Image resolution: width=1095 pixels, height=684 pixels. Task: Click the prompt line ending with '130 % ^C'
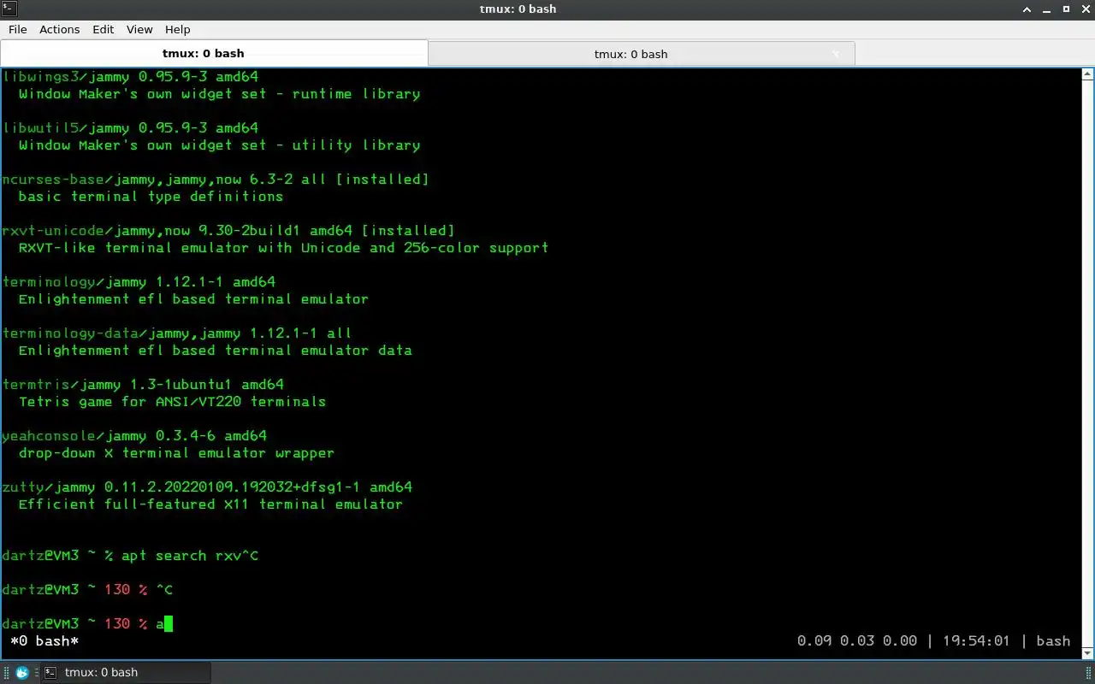click(87, 589)
